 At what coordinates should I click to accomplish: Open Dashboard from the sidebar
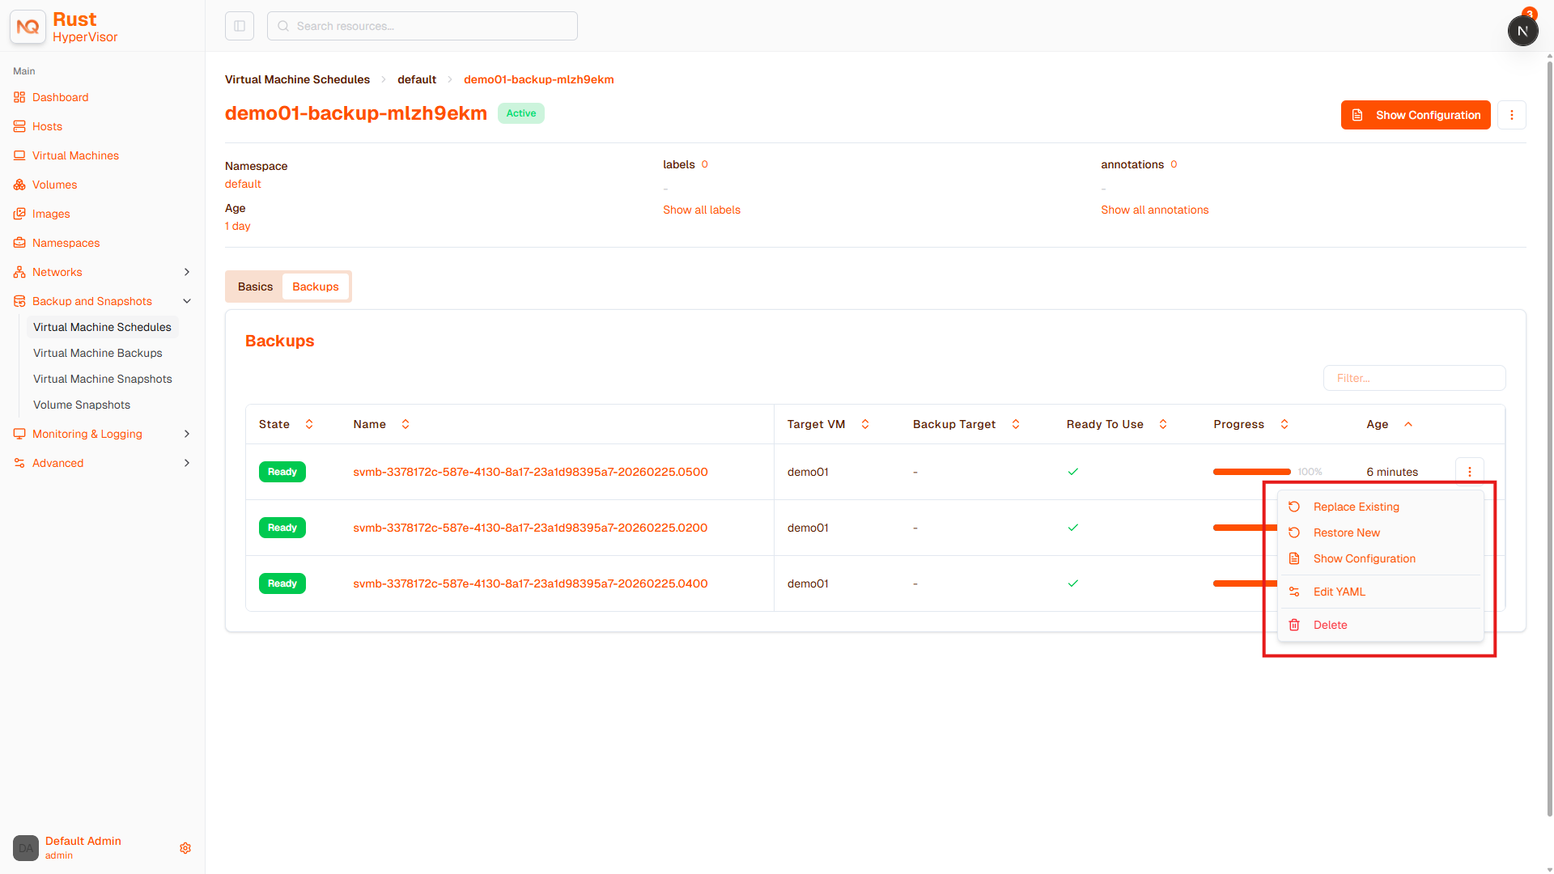click(61, 97)
